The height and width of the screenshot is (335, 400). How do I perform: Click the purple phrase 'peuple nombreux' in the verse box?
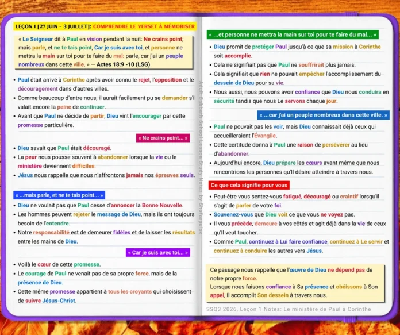[x=101, y=60]
